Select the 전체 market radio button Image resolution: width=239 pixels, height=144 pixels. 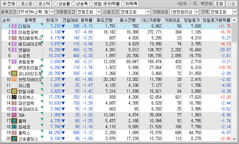5,4
